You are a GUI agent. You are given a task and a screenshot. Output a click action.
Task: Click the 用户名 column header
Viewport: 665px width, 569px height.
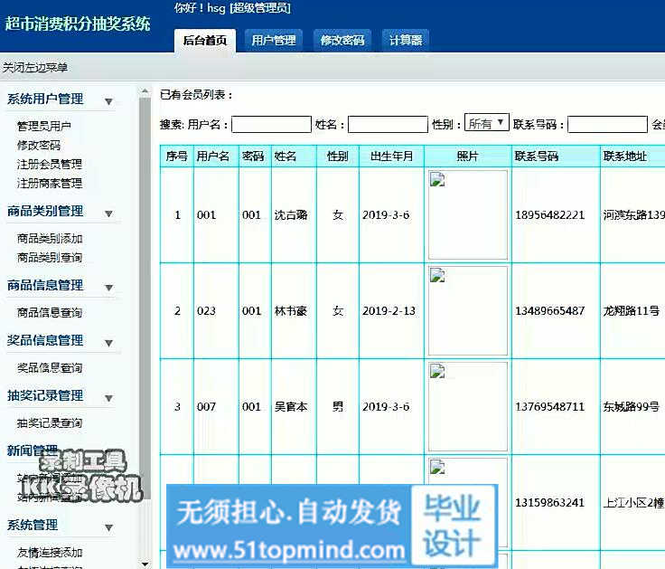216,156
